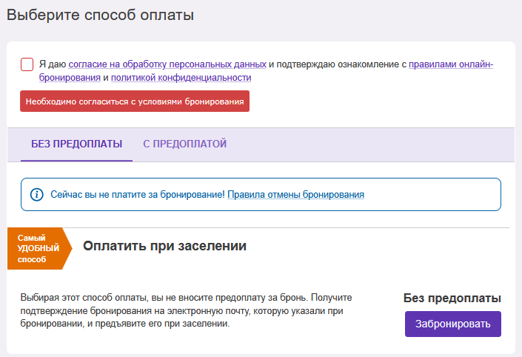Select the 'Оплатить при заселении' heading
Viewport: 522px width, 357px height.
pos(164,246)
